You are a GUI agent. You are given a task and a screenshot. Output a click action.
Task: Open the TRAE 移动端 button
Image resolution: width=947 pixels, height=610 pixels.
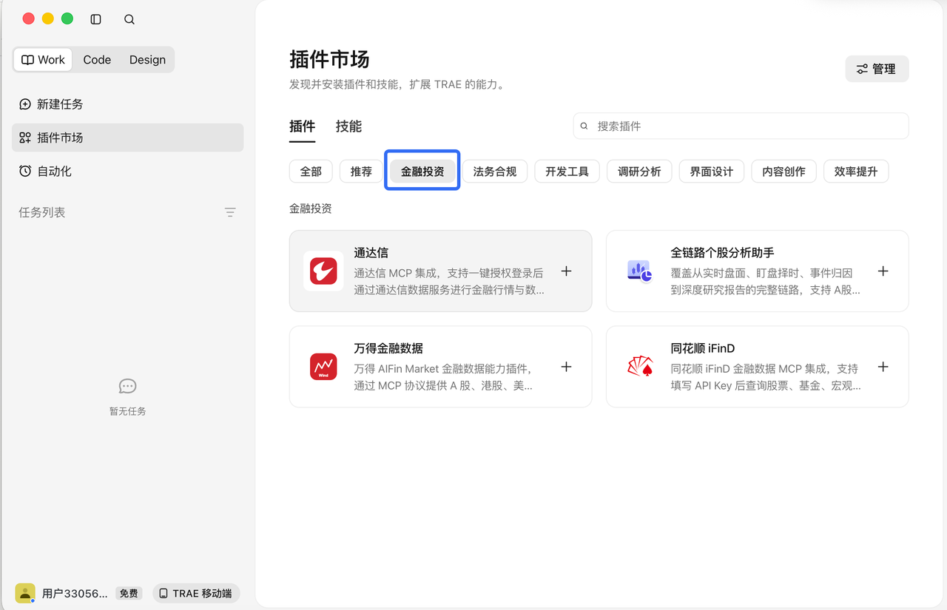[196, 593]
